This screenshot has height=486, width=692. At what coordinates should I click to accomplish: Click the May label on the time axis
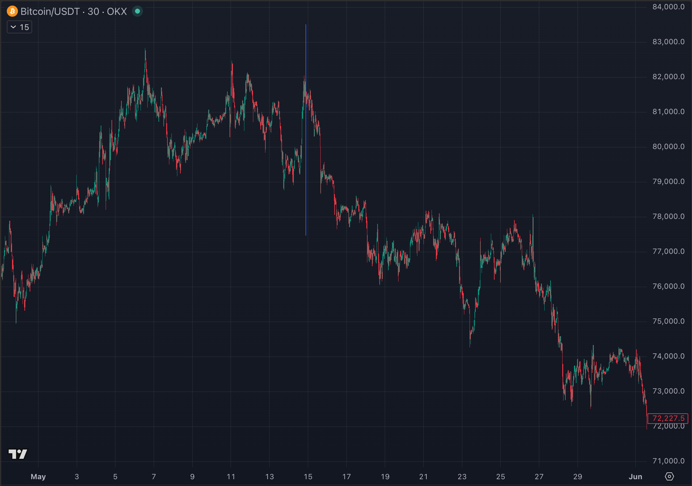click(38, 477)
